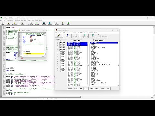Viewport: 155px width, 116px height.
Task: Click the original source window scroll right arrow
Action: click(43, 56)
